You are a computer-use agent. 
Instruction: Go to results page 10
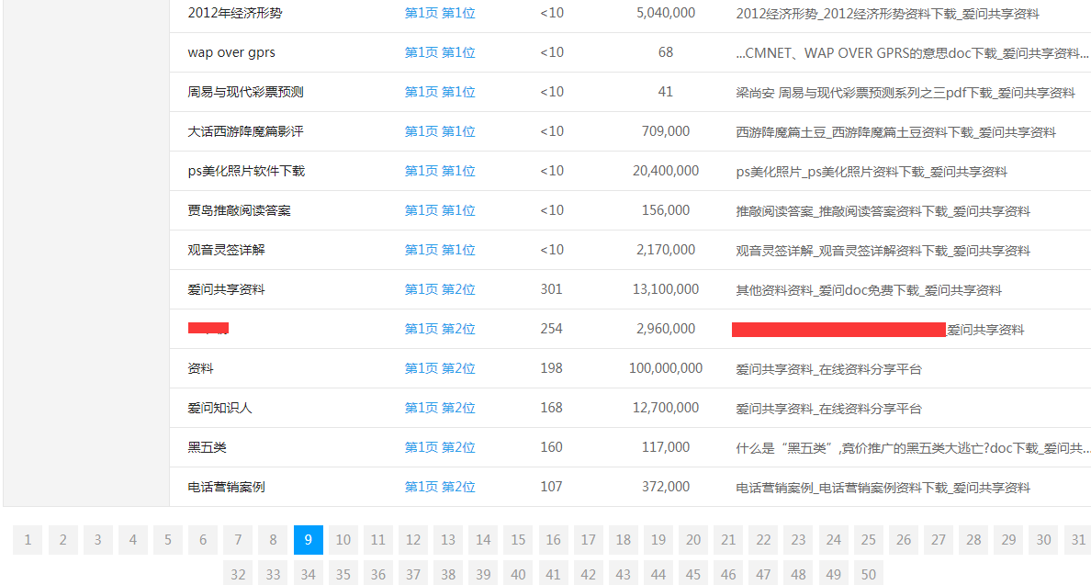pos(343,540)
